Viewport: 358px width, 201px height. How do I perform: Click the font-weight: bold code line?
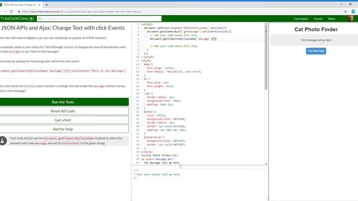[160, 86]
